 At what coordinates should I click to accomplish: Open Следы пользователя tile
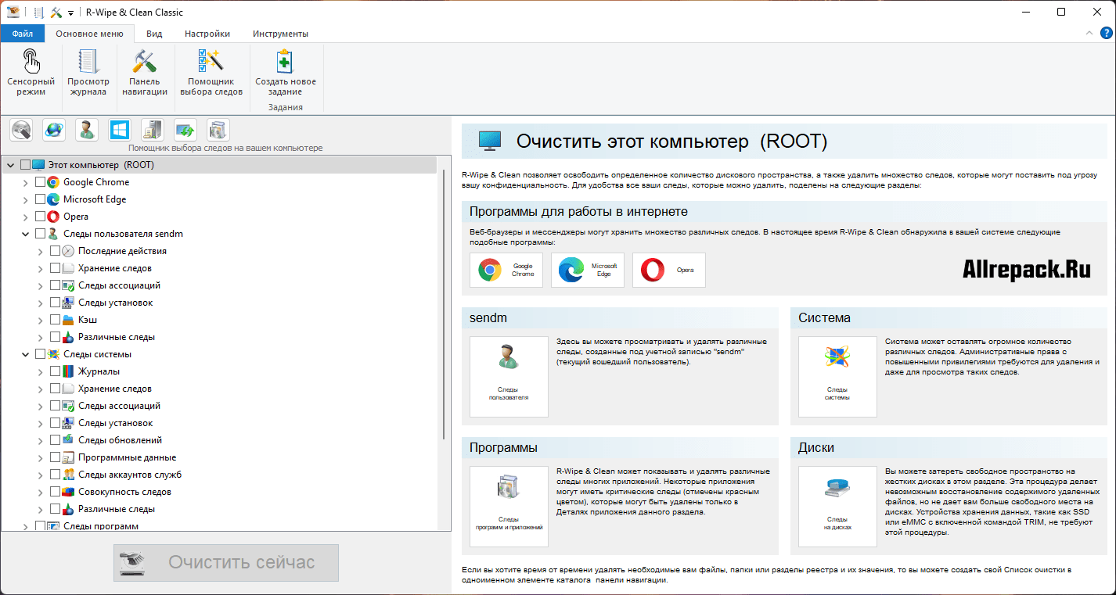[509, 377]
